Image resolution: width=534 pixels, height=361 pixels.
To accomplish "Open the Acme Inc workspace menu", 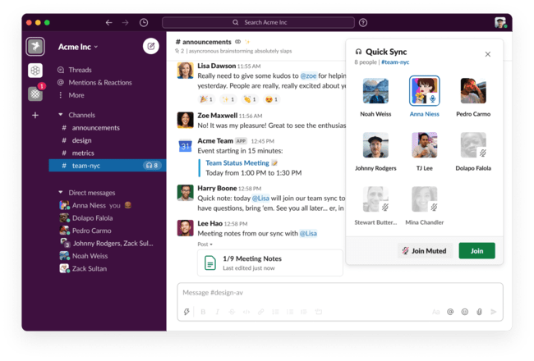I will coord(78,47).
